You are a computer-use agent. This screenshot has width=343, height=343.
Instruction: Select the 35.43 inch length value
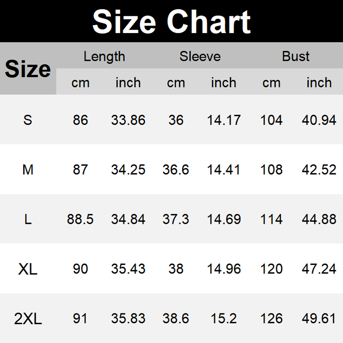(128, 269)
